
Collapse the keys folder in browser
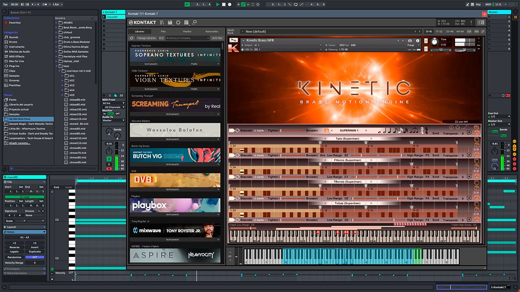click(56, 66)
